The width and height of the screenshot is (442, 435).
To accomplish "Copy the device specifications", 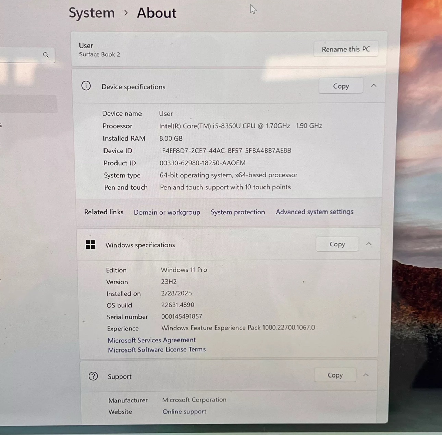I will coord(341,86).
